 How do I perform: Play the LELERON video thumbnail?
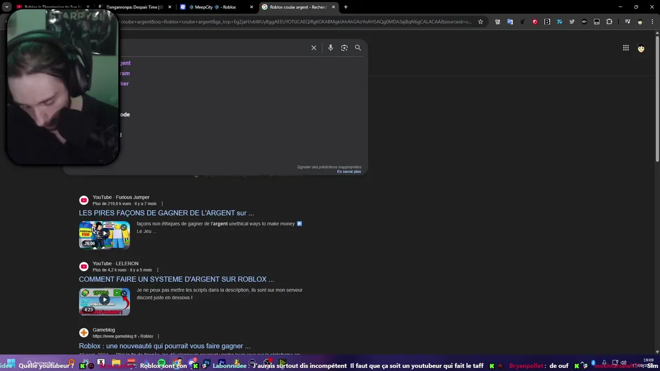coord(104,301)
